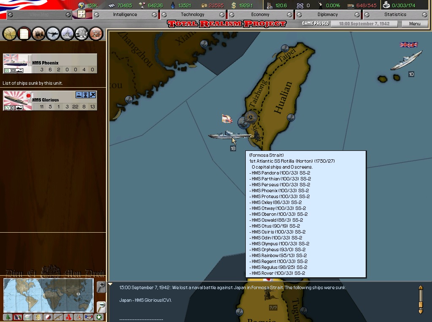This screenshot has height=322, width=432.
Task: Open the Show Map dropdown
Action: click(39, 14)
